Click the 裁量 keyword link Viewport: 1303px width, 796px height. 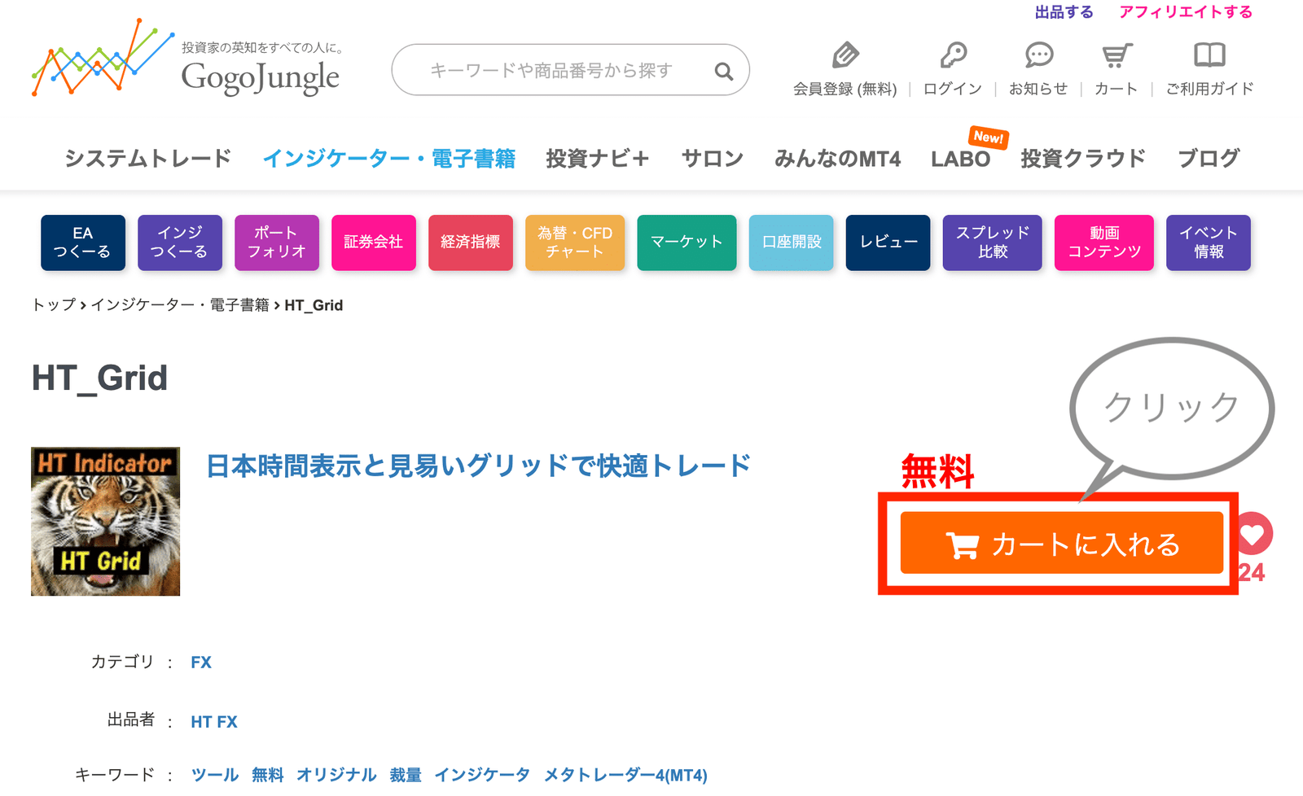click(x=406, y=775)
